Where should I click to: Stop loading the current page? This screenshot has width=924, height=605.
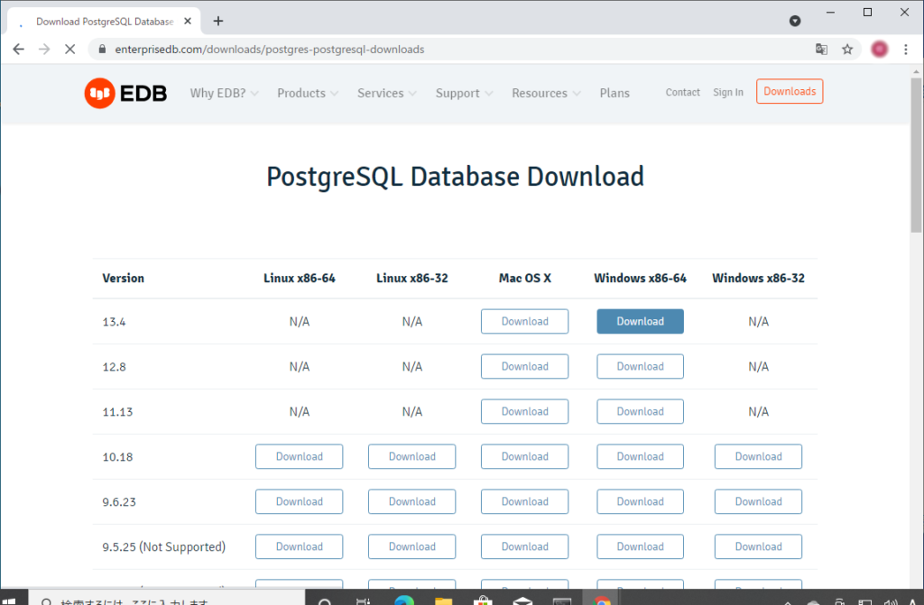pyautogui.click(x=70, y=50)
